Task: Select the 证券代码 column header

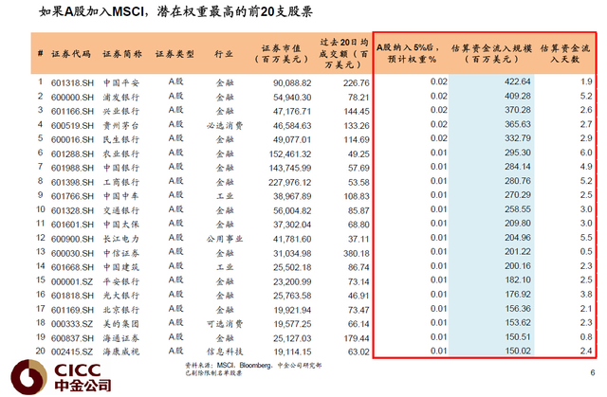Action: [x=71, y=54]
